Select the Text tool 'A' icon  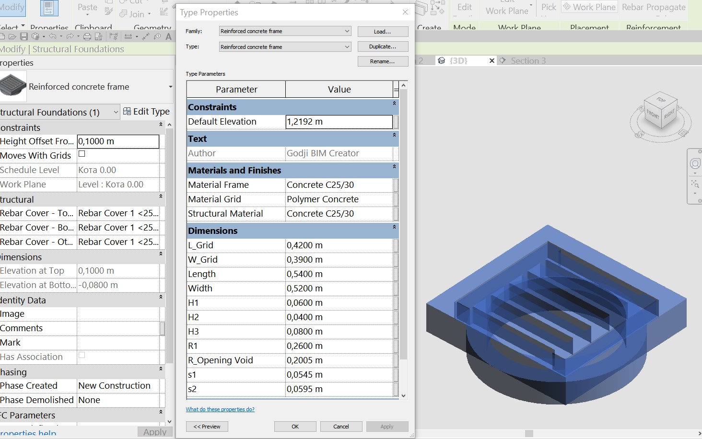(x=168, y=36)
